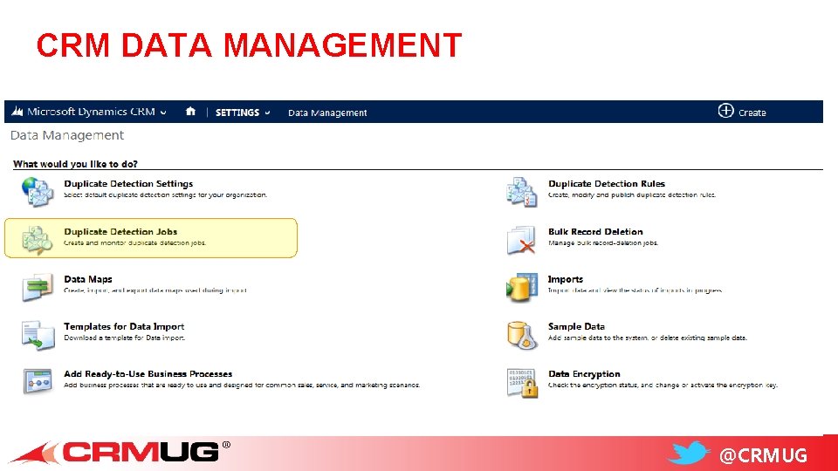The image size is (838, 471).
Task: Open the Imports database icon
Action: (x=522, y=287)
